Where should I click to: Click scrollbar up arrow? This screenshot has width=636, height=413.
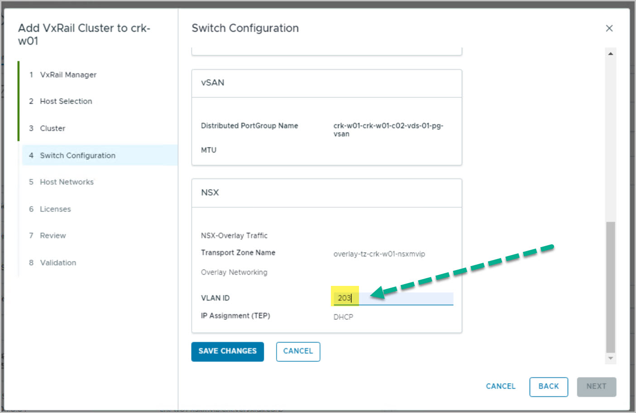pyautogui.click(x=610, y=54)
